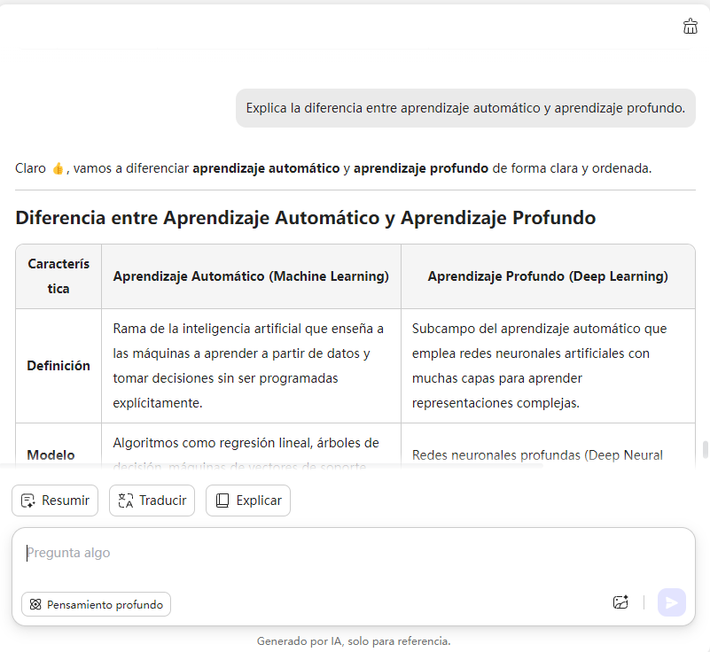
Task: Focus the Pregunta algo input field
Action: click(x=355, y=553)
